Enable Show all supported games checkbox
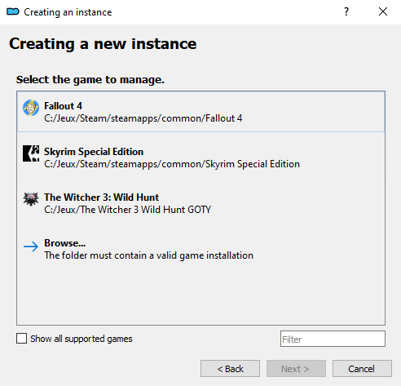 (x=21, y=339)
